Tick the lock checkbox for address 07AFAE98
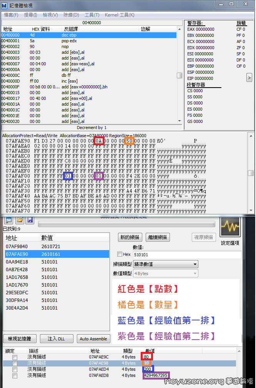The width and height of the screenshot is (256, 388). point(15,363)
